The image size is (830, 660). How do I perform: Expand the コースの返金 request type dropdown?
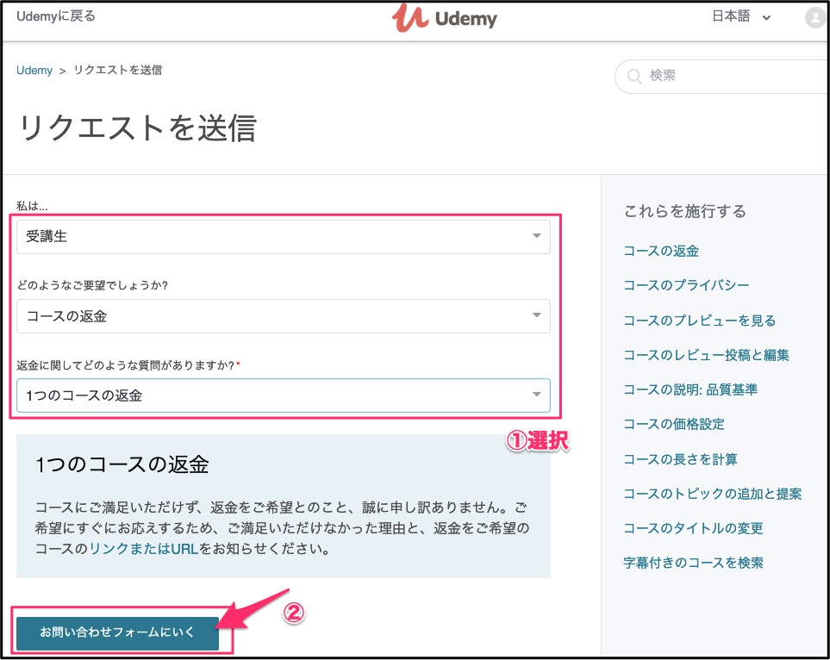point(283,316)
